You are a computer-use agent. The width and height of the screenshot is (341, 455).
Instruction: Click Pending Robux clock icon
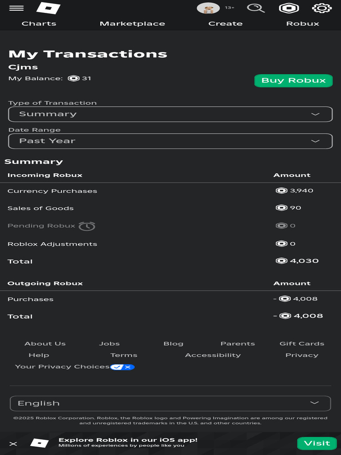point(87,226)
